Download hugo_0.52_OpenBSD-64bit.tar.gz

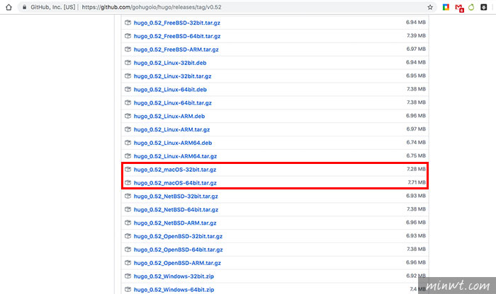coord(179,249)
